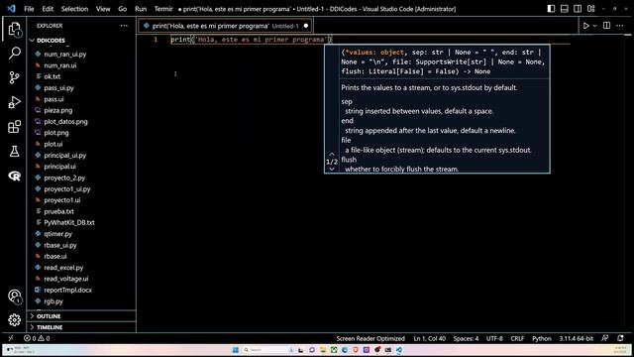Open the Extensions view
This screenshot has width=634, height=357.
[15, 127]
